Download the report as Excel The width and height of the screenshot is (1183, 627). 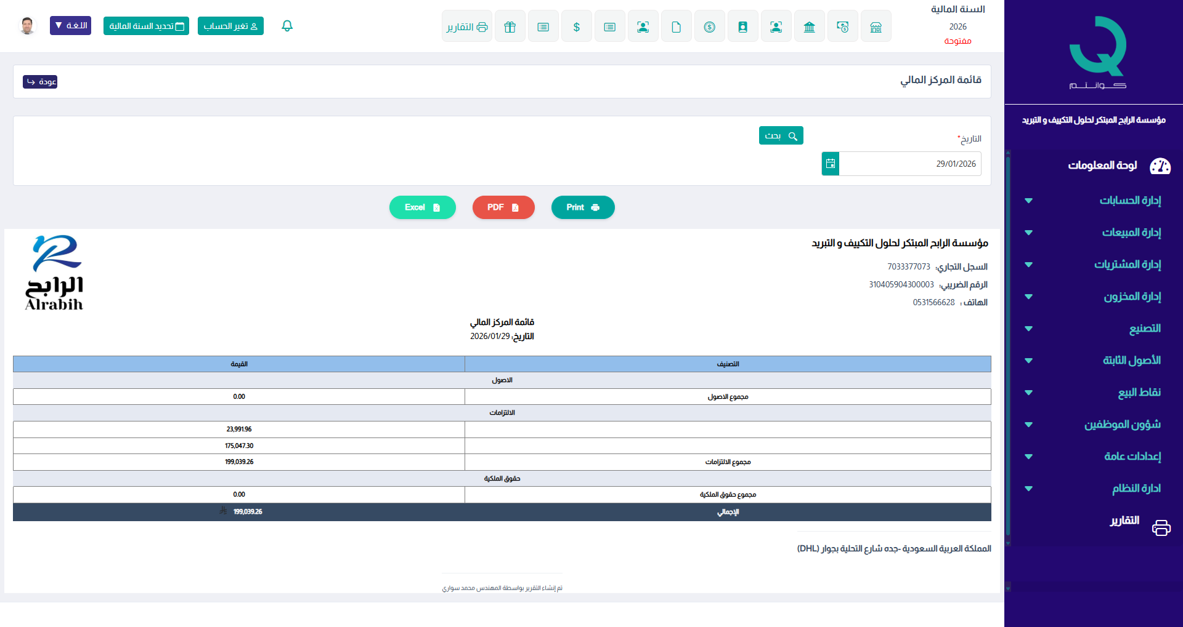(422, 207)
